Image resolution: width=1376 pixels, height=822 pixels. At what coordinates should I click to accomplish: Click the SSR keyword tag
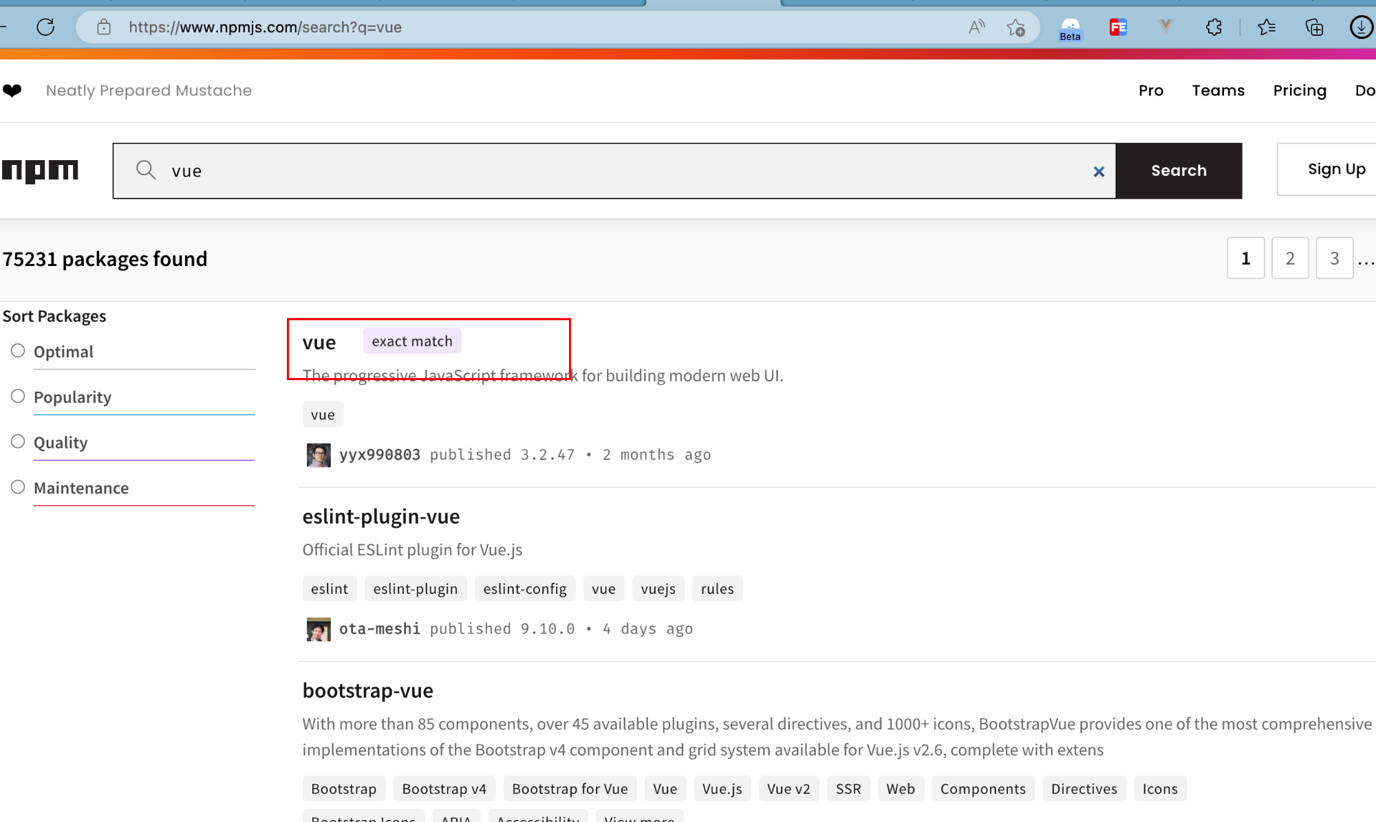[x=848, y=789]
